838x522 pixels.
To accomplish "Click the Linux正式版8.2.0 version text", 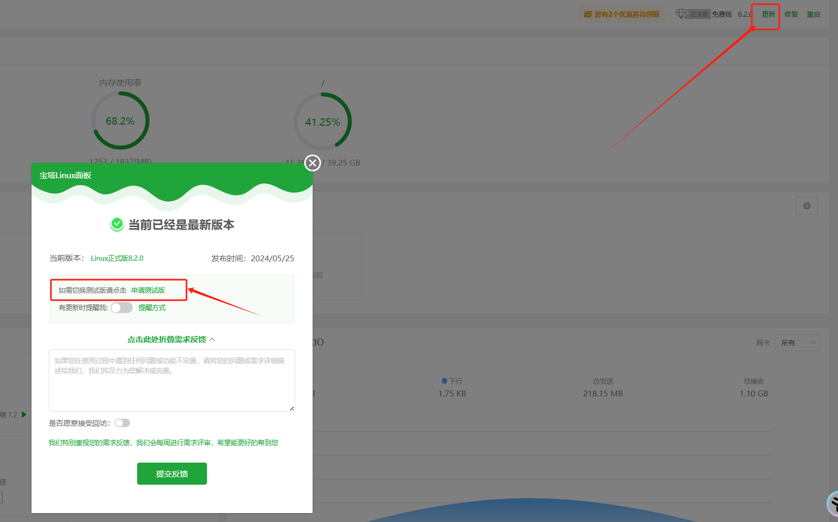I will tap(117, 258).
